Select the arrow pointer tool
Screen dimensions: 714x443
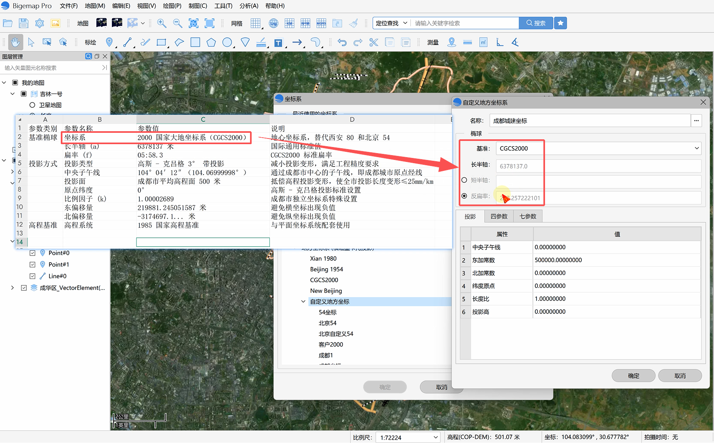click(31, 42)
